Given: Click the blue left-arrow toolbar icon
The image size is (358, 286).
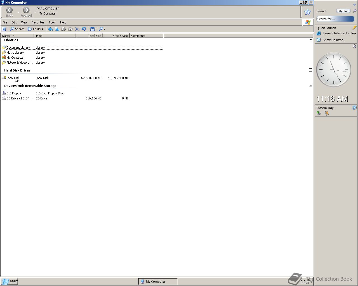Looking at the screenshot, I should pyautogui.click(x=50, y=29).
